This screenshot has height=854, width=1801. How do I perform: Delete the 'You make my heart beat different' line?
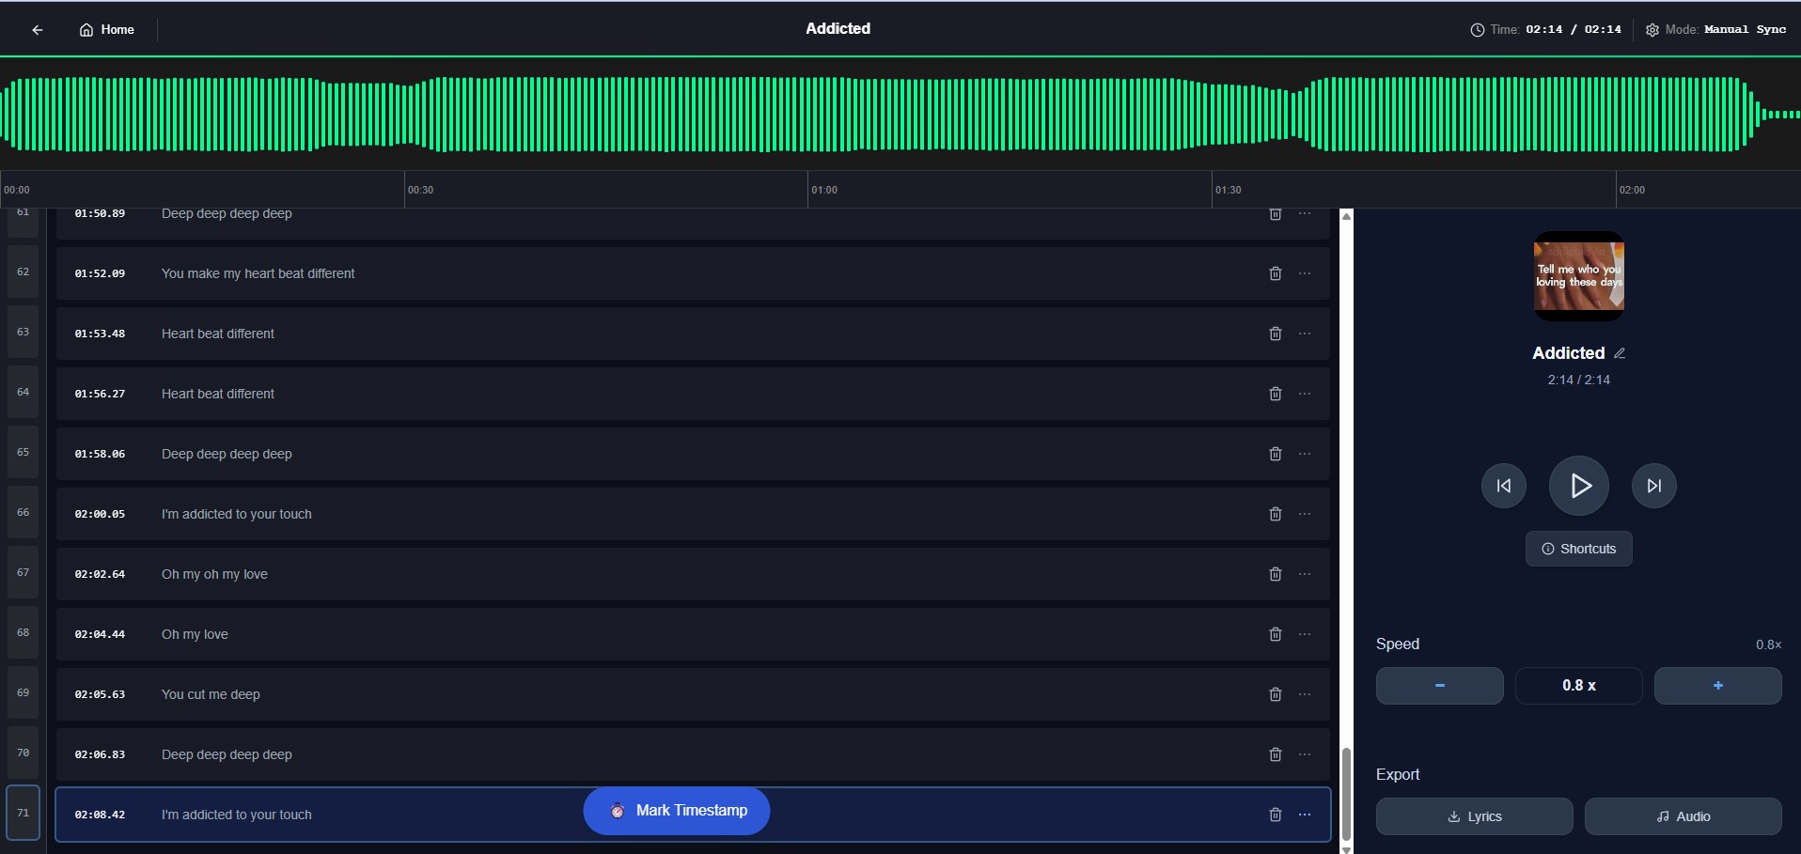(1275, 273)
